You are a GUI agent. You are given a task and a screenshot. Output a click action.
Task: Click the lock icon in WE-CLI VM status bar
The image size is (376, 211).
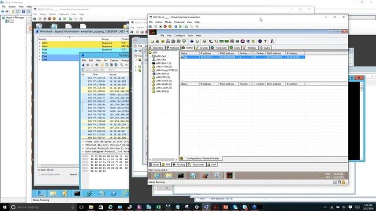tap(343, 182)
